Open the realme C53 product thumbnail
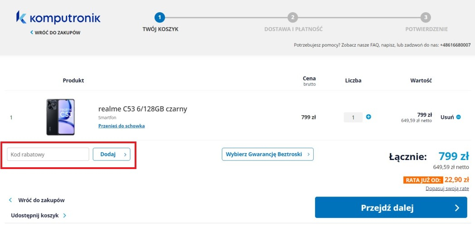475x226 pixels. (x=60, y=117)
